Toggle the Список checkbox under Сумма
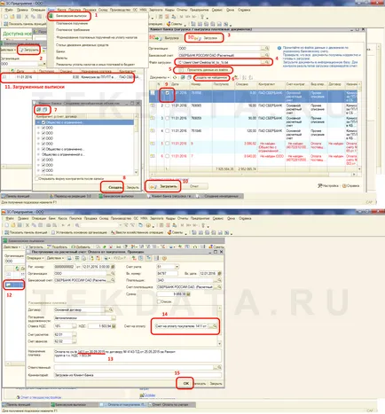This screenshot has height=414, width=385. point(159,301)
